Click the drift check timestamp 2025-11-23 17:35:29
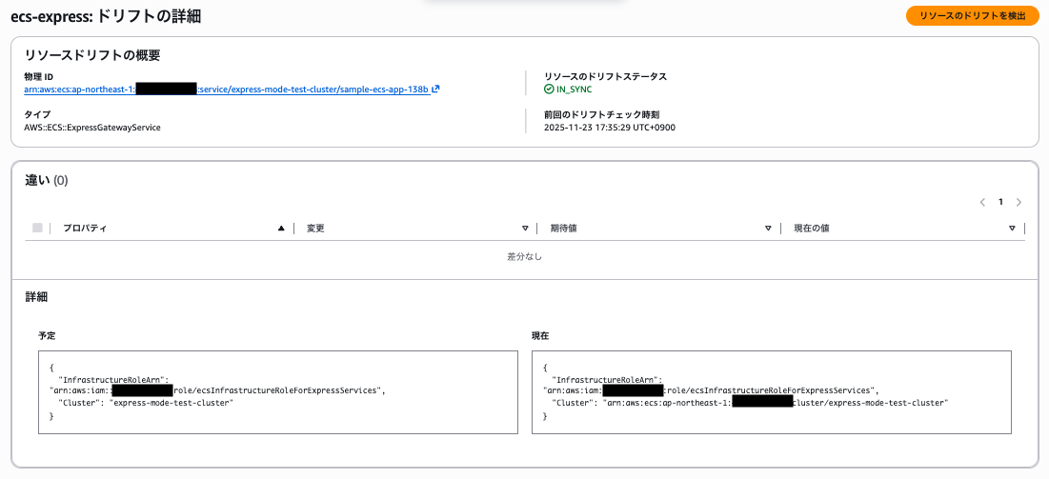 [610, 127]
